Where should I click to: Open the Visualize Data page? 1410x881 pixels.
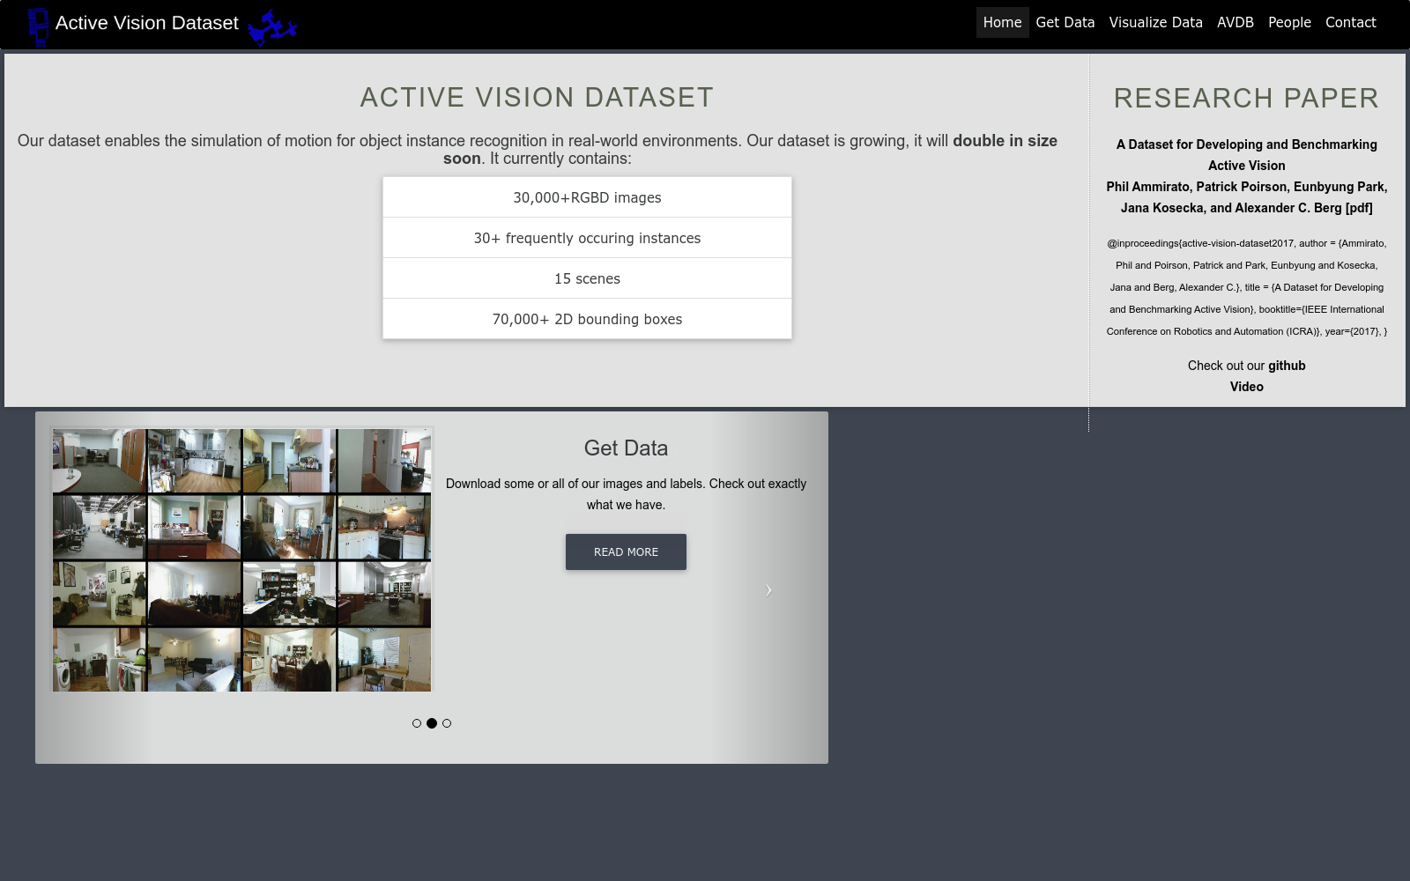click(1155, 23)
